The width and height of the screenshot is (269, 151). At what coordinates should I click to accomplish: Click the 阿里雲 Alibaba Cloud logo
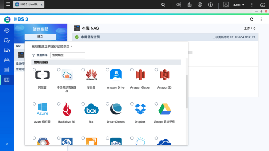click(x=42, y=75)
